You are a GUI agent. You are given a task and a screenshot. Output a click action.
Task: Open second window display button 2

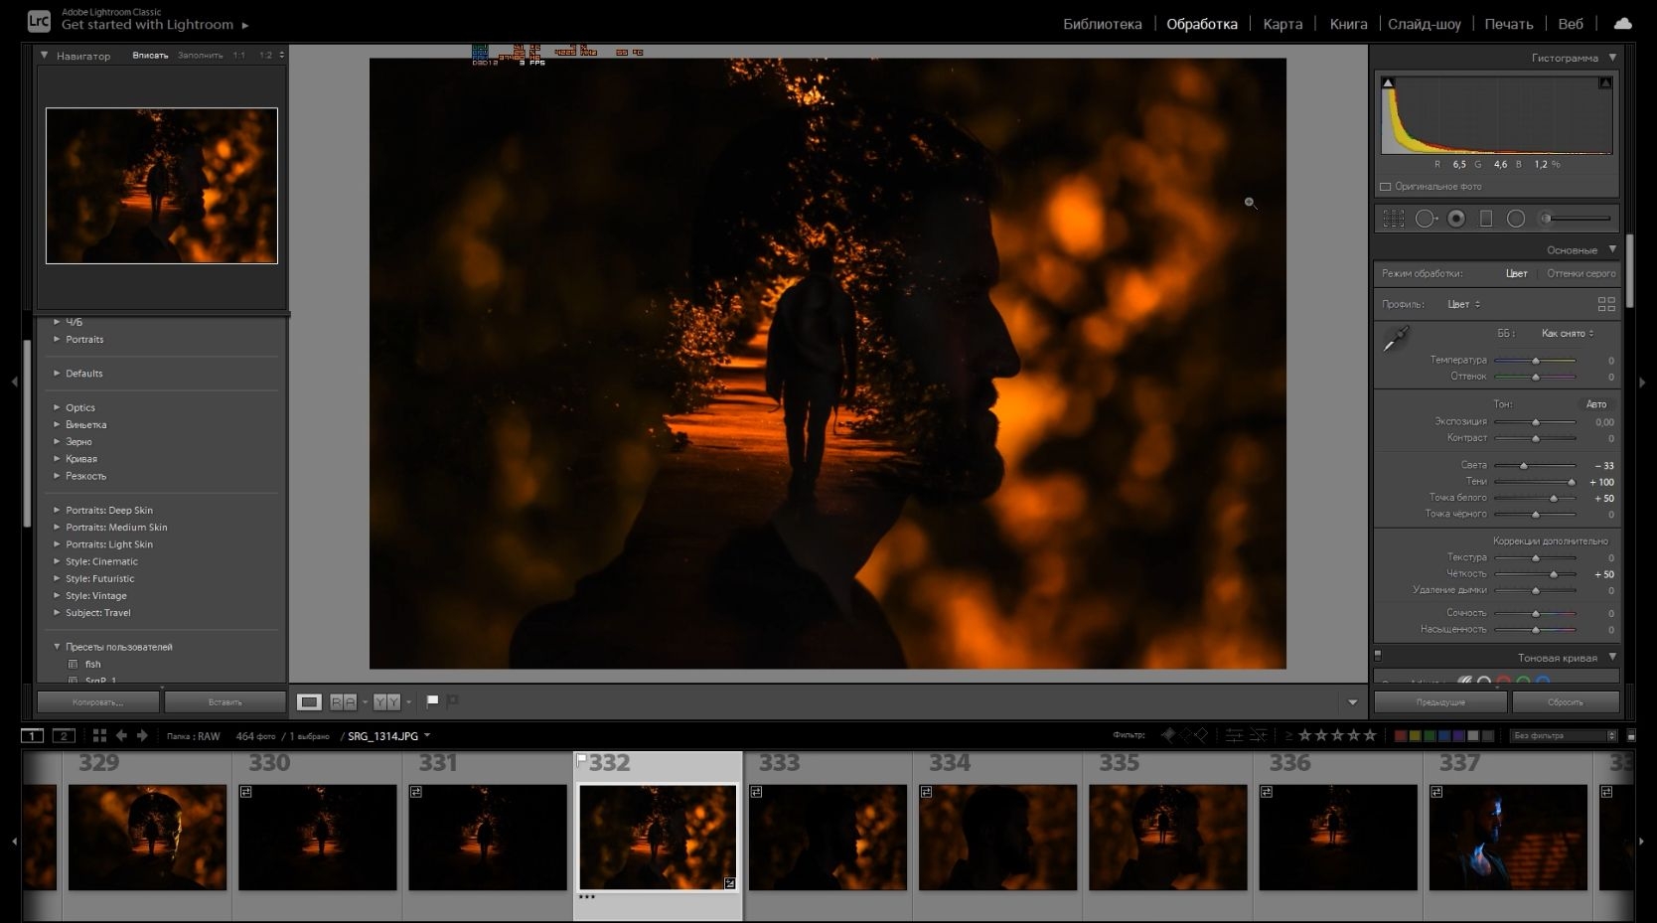[x=64, y=735]
